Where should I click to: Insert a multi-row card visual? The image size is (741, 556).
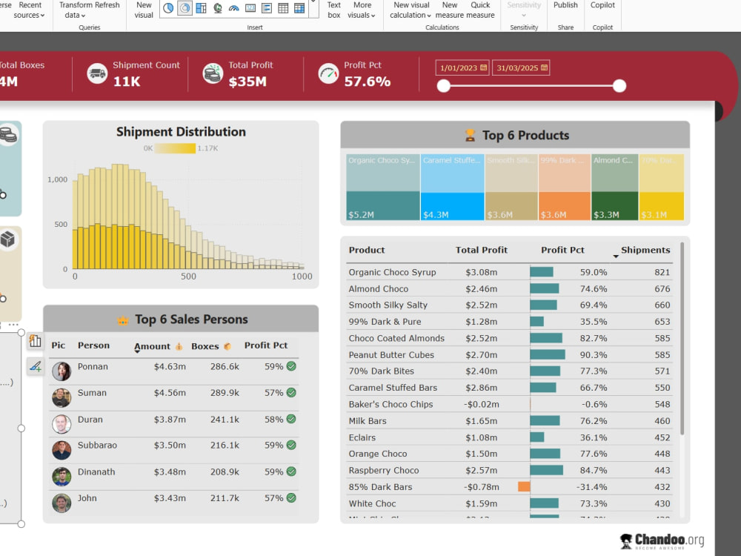pos(267,8)
